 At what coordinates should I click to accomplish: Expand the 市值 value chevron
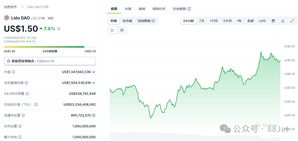[x=94, y=72]
